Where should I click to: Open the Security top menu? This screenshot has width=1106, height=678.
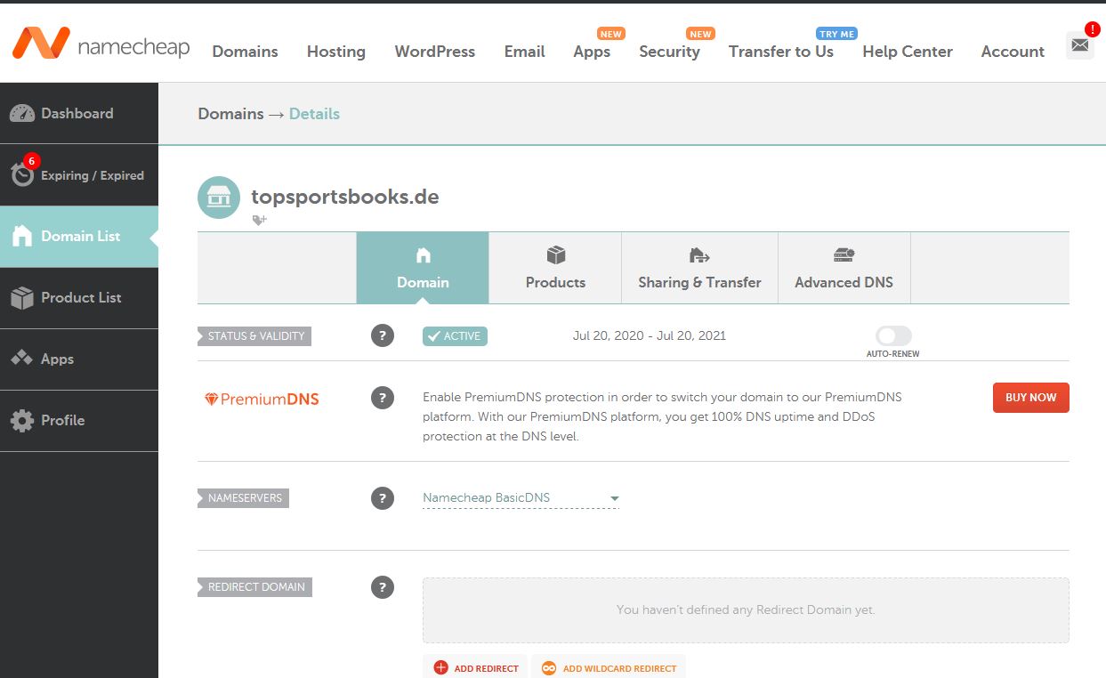click(x=669, y=52)
